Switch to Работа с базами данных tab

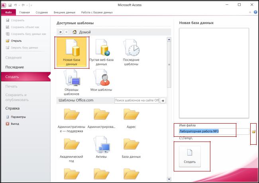97,12
